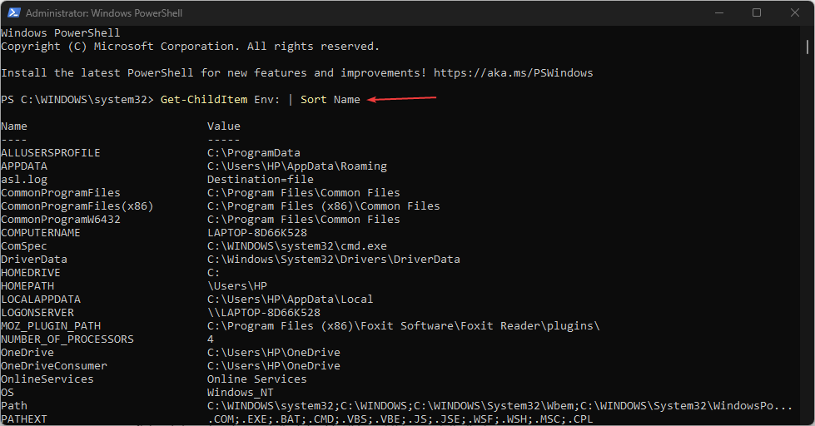Click the Value column header

pos(224,126)
